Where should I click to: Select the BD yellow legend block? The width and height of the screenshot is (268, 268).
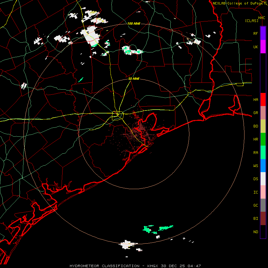[263, 126]
